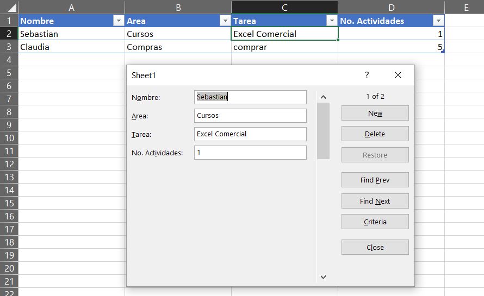484x296 pixels.
Task: Select row 1 header
Action: tap(9, 21)
